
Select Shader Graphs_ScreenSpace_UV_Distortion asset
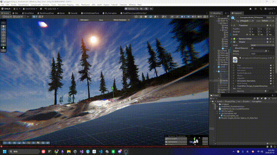(x=238, y=118)
